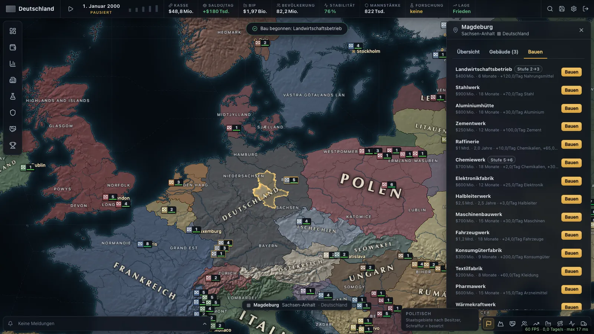Select the political flag map mode

tap(489, 324)
